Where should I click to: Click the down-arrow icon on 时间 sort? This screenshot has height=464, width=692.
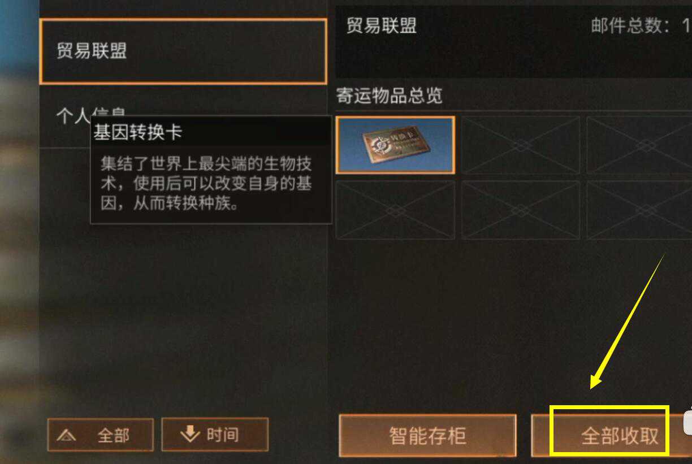click(x=189, y=433)
